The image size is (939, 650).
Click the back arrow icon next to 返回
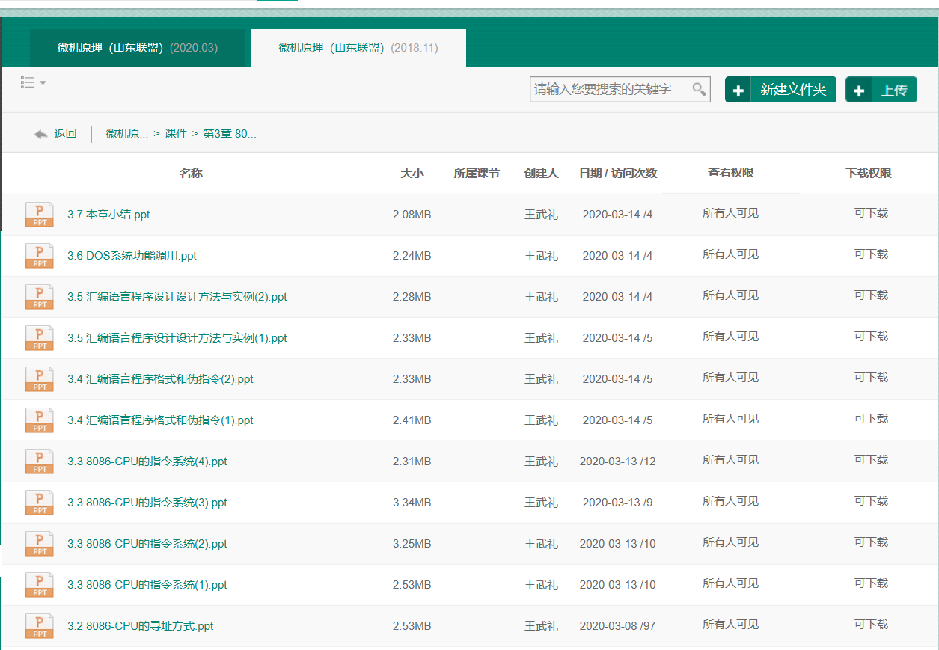click(x=41, y=134)
